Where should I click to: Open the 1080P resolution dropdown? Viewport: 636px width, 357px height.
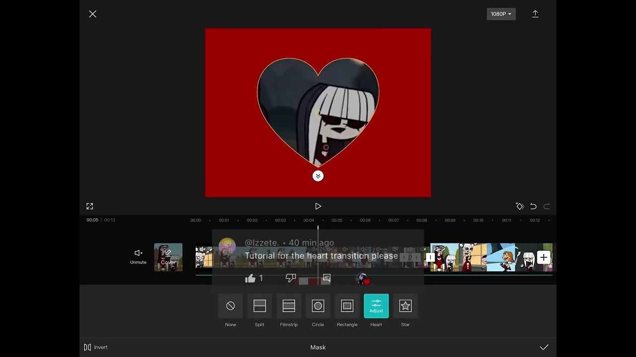tap(501, 14)
